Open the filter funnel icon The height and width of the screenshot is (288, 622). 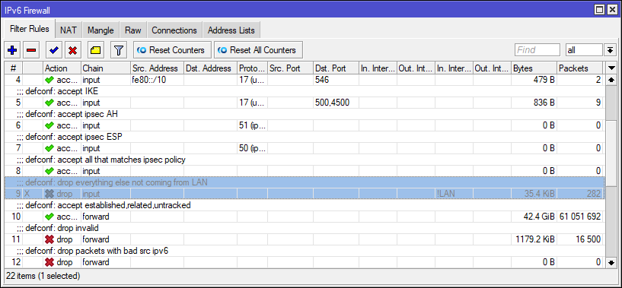pyautogui.click(x=119, y=50)
